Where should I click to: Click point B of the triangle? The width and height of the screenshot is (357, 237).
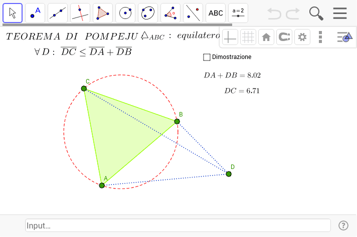coord(177,121)
